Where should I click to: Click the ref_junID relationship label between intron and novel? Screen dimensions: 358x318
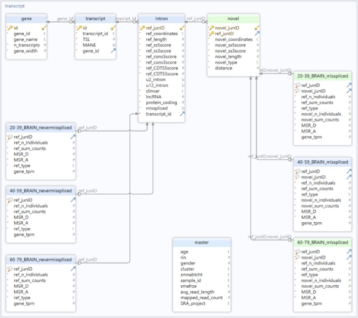point(195,18)
